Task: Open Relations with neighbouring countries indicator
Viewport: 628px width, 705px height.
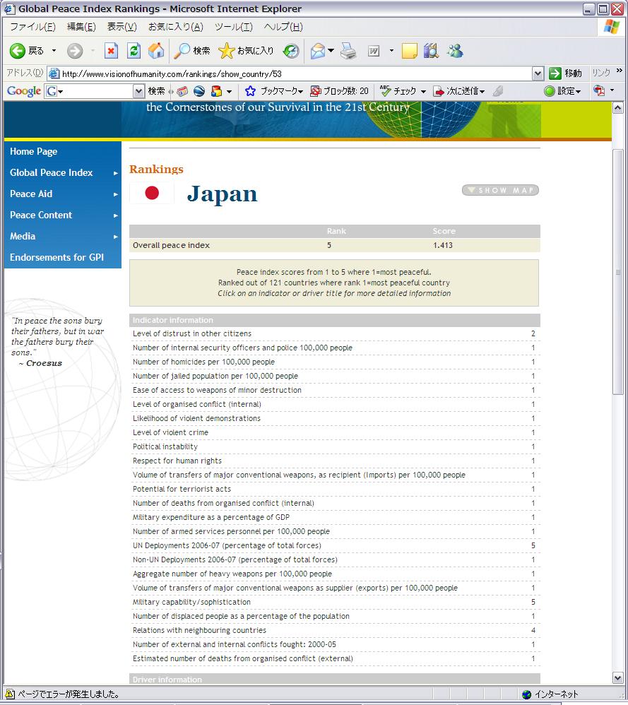Action: [x=199, y=630]
